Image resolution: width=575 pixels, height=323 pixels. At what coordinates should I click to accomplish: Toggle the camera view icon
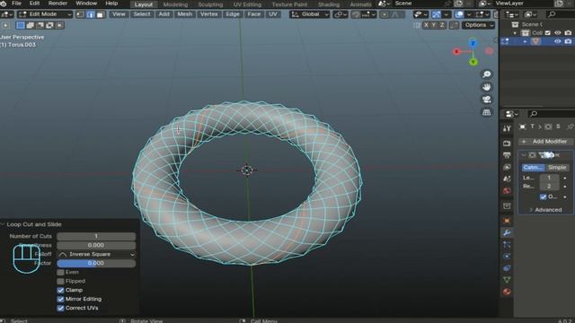pos(487,100)
